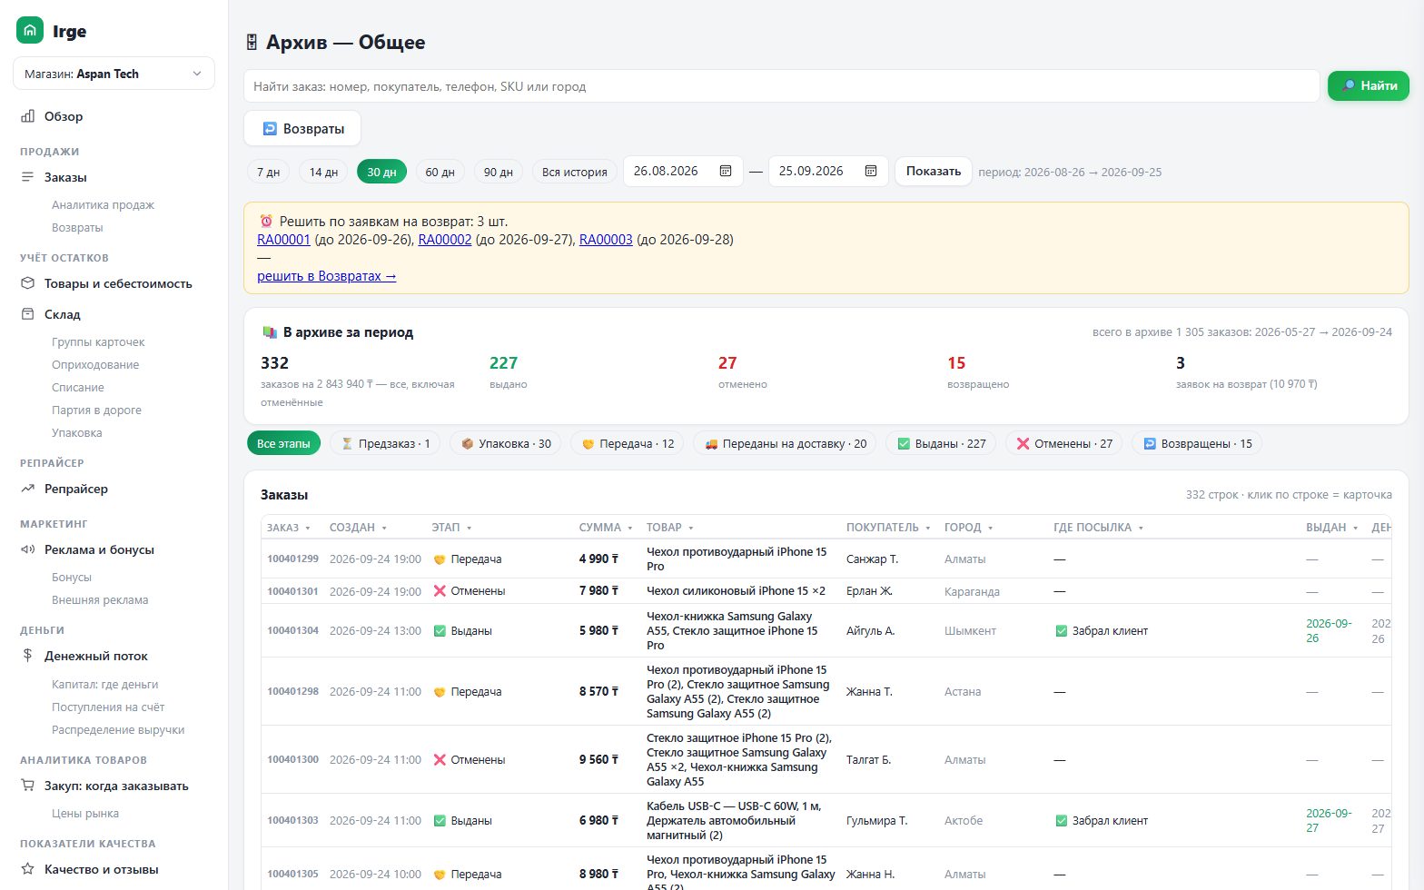The image size is (1424, 890).
Task: Click the green Найти search button
Action: pyautogui.click(x=1369, y=85)
